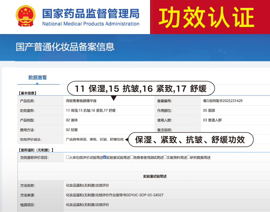270x212 pixels.
Task: Click the 02 驻留 value
Action: pos(72,130)
